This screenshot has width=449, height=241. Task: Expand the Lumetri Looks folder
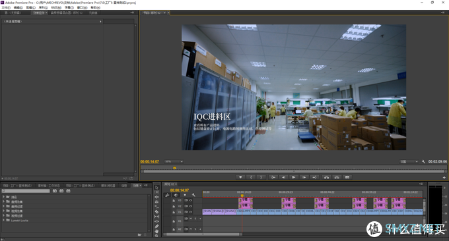tap(3, 220)
